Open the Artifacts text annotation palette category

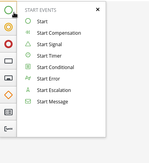pyautogui.click(x=8, y=129)
